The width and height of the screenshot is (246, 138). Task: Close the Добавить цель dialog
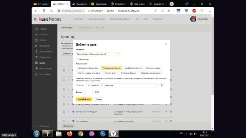pyautogui.click(x=166, y=44)
